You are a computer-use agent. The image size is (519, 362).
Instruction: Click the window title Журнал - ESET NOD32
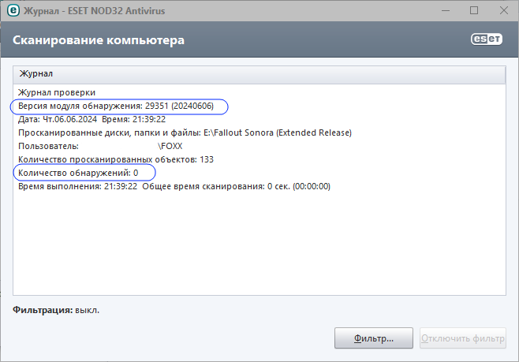pos(95,11)
